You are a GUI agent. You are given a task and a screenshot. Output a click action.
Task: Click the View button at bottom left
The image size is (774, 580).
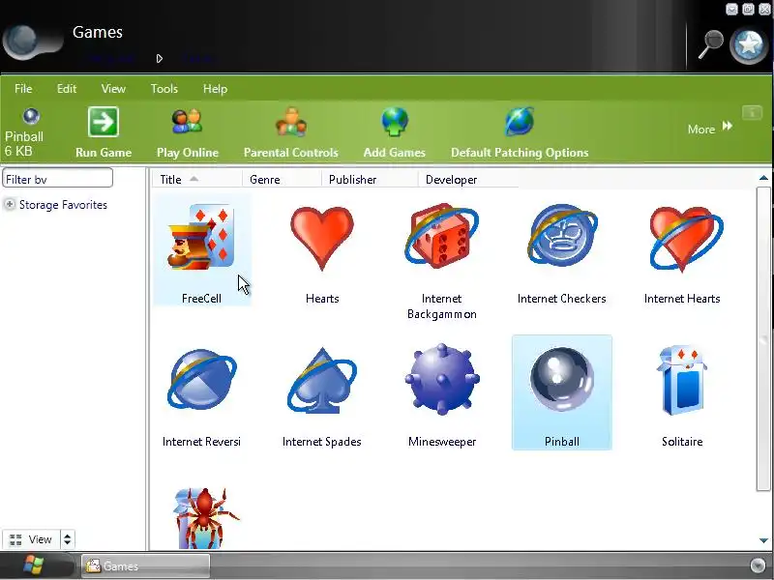click(31, 539)
